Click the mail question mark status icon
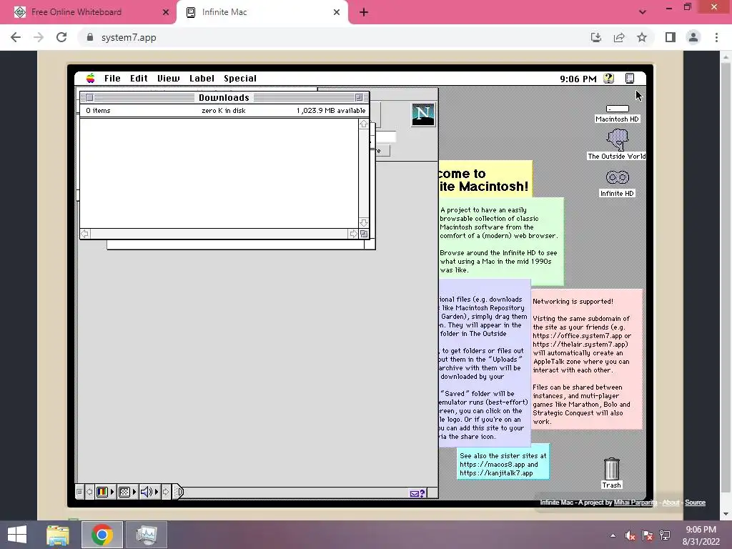Image resolution: width=732 pixels, height=549 pixels. (x=417, y=493)
